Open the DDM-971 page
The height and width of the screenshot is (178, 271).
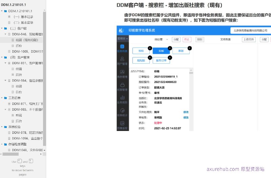point(27,104)
